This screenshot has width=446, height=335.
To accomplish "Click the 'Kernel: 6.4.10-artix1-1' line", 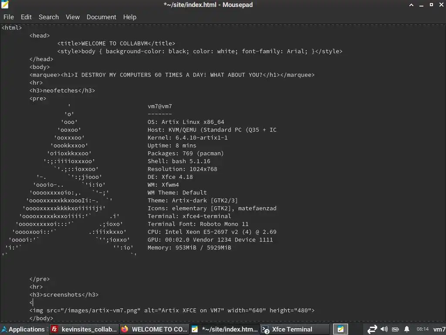I will 187,137.
